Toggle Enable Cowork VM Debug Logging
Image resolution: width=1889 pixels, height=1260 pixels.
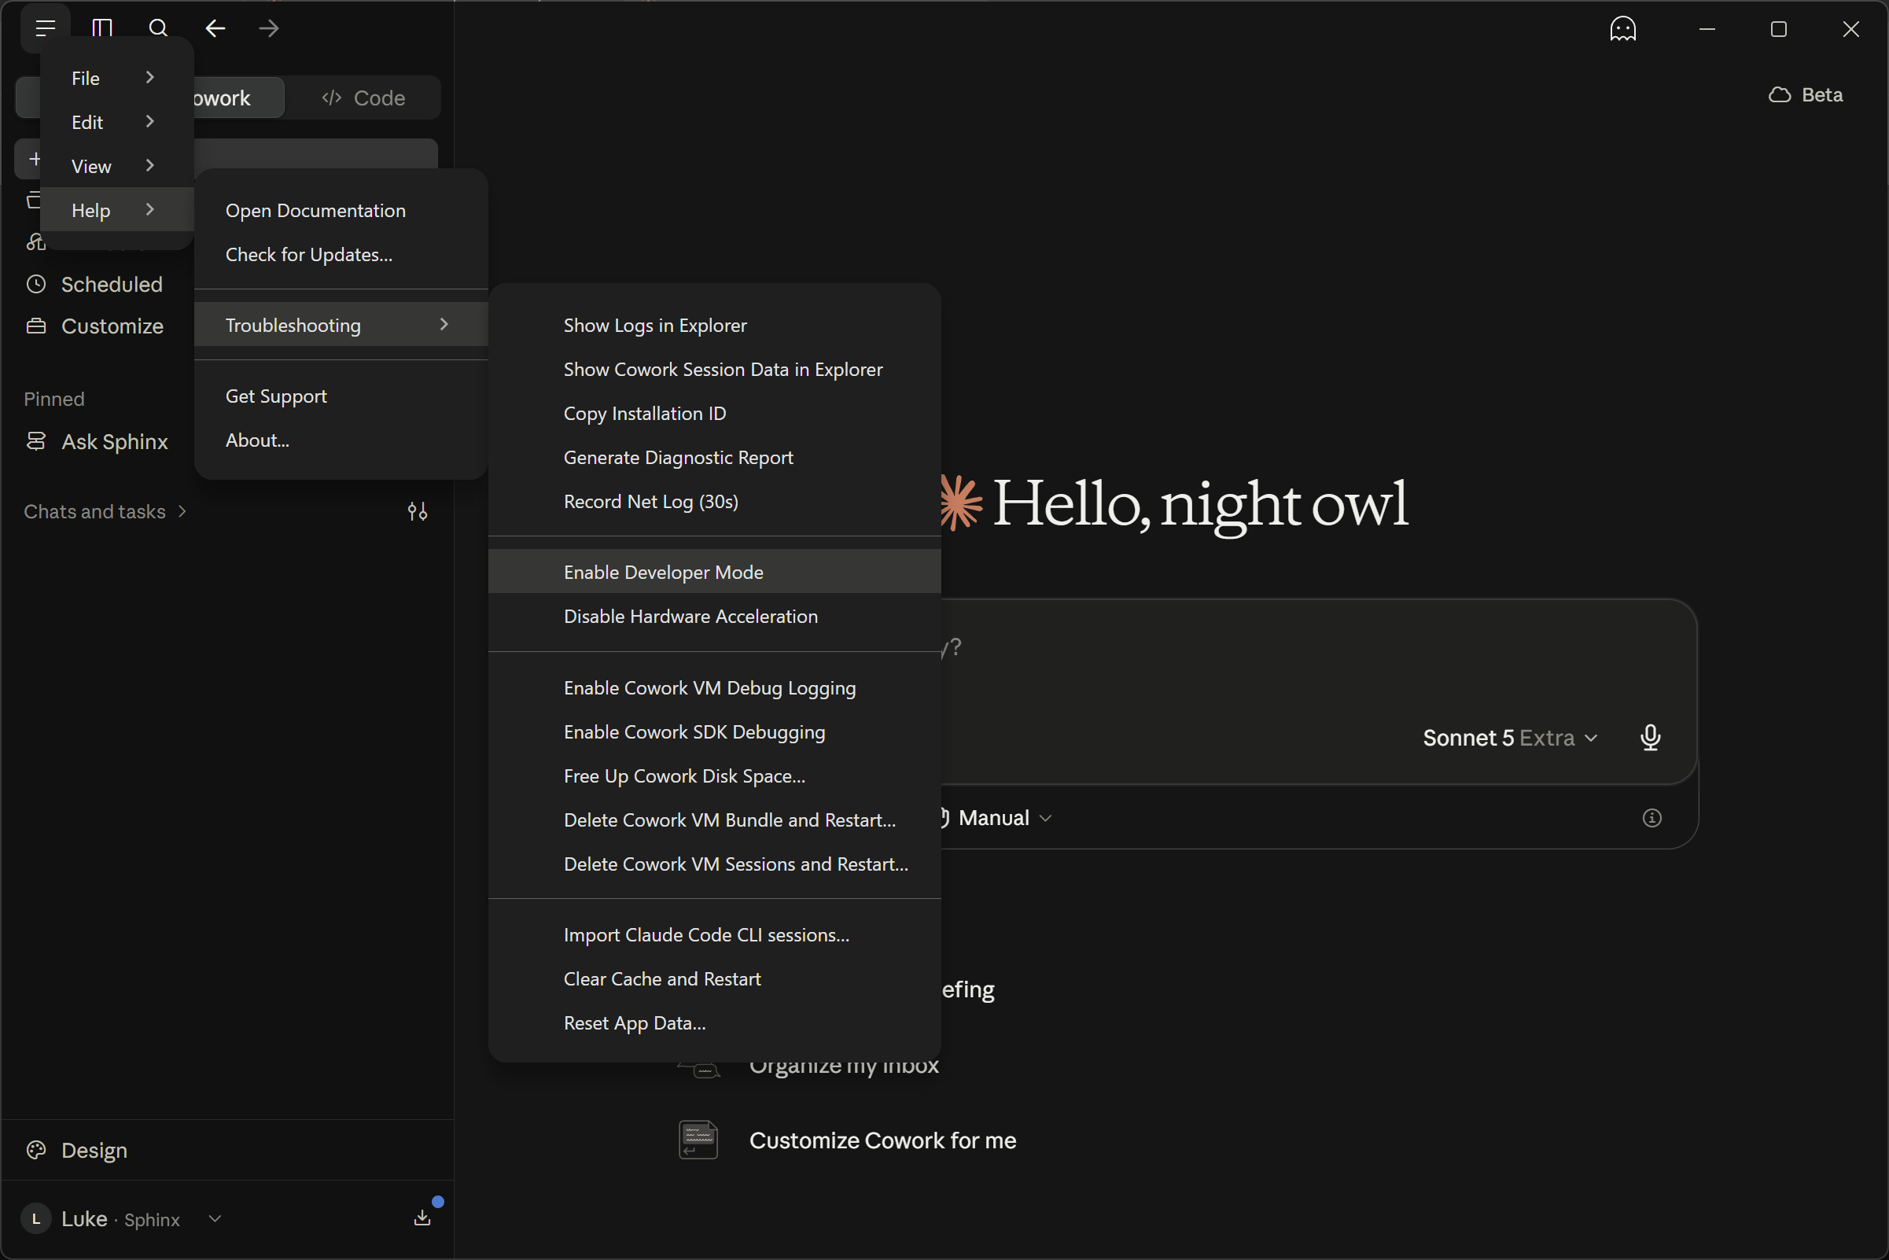coord(714,688)
